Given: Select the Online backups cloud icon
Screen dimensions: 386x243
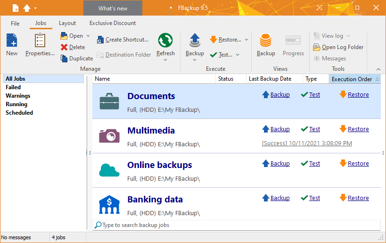Looking at the screenshot, I should (x=109, y=170).
